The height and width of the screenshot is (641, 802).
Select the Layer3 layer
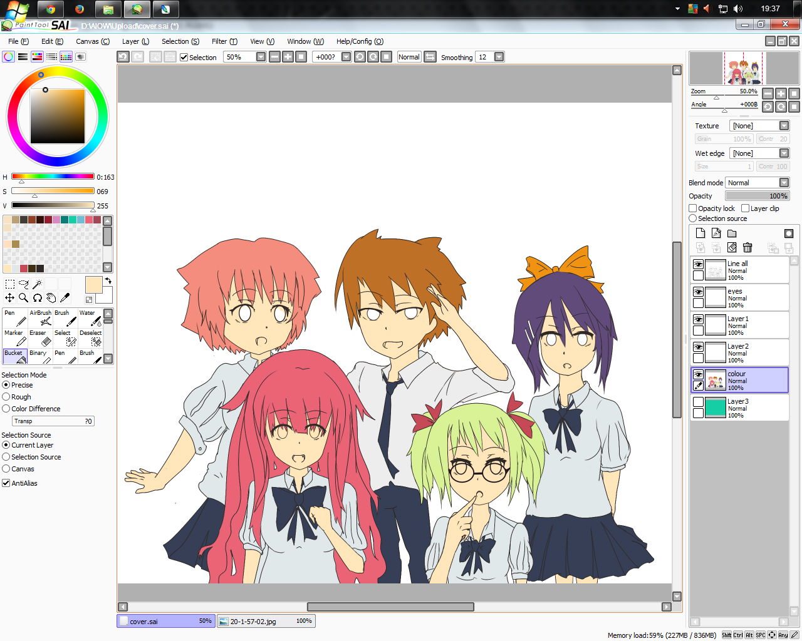tap(739, 408)
